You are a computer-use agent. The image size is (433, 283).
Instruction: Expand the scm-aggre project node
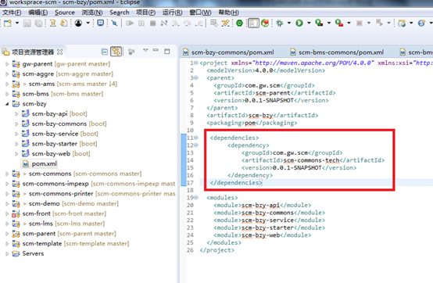[x=7, y=74]
